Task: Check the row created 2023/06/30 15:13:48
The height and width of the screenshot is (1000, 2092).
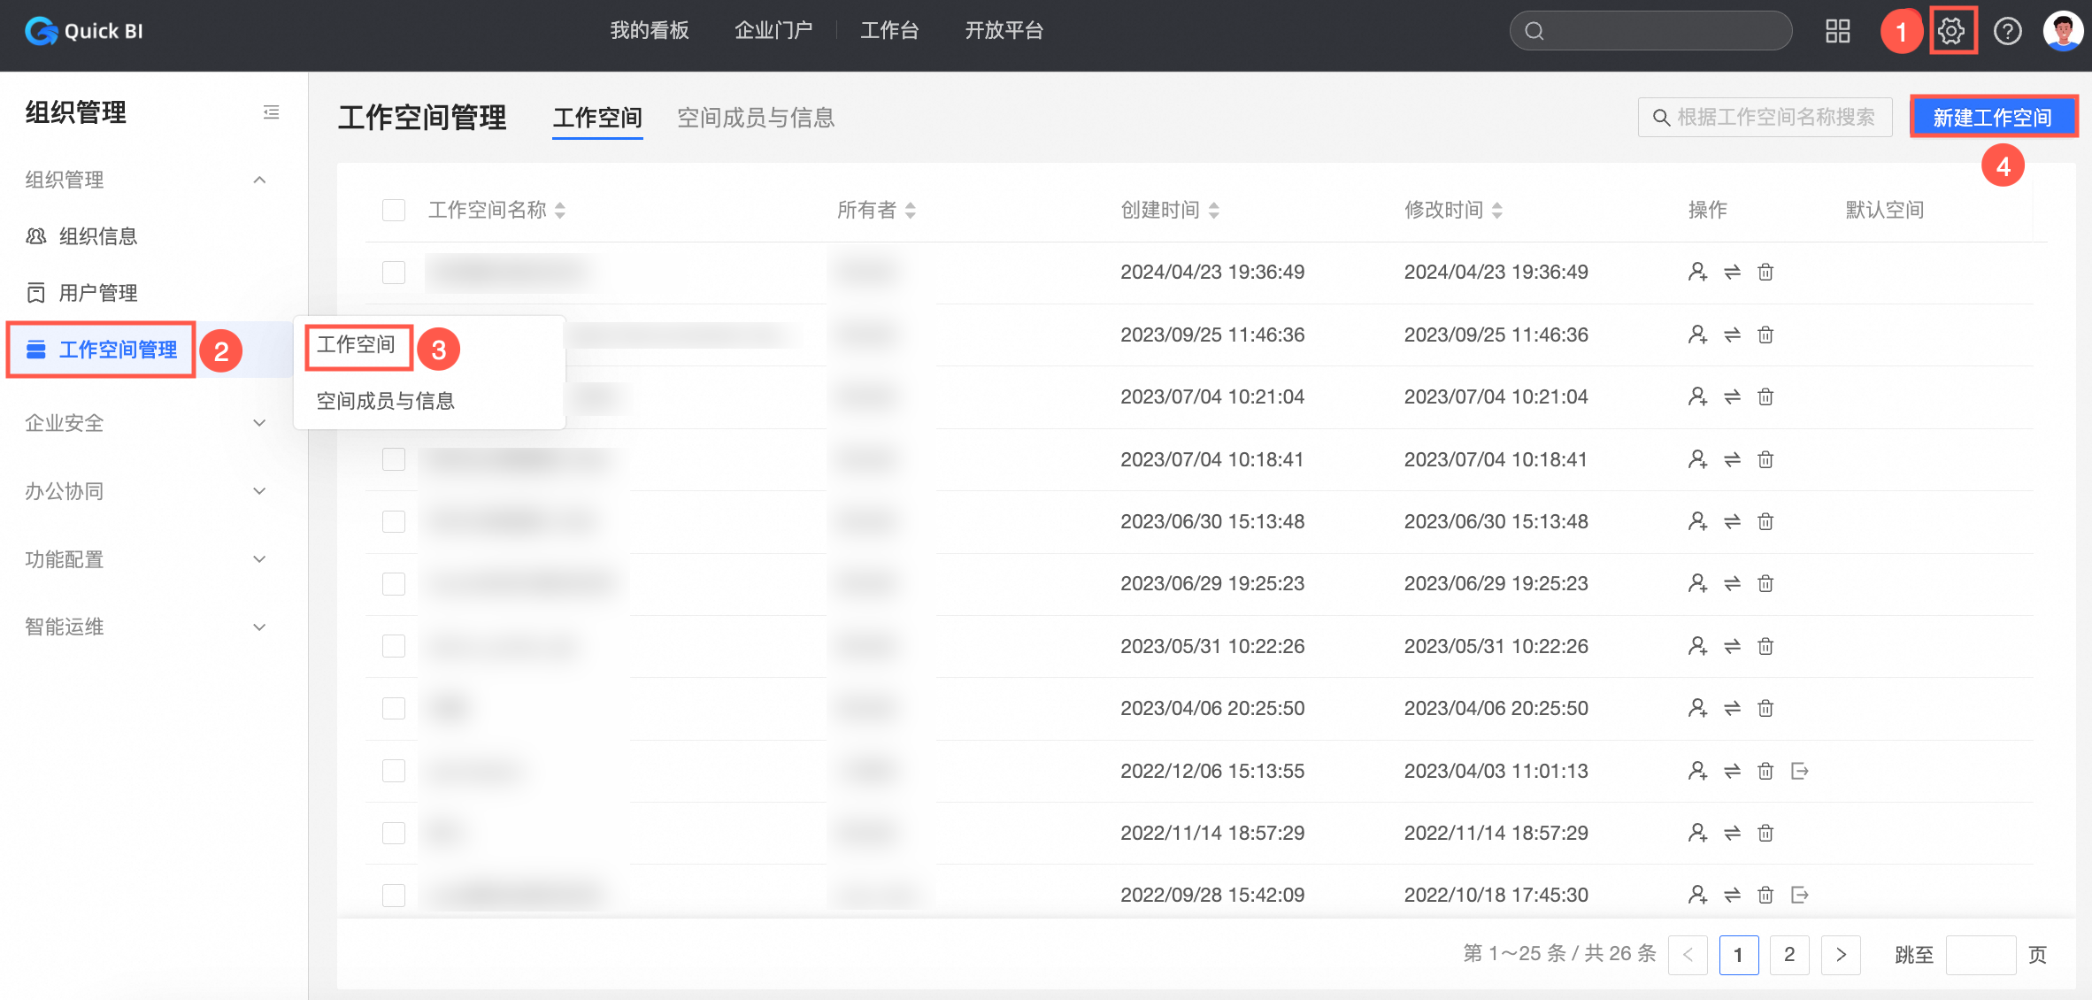Action: (394, 521)
